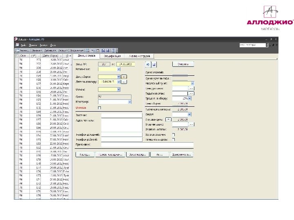
Task: Click the application icon in the title bar
Action: [16, 39]
